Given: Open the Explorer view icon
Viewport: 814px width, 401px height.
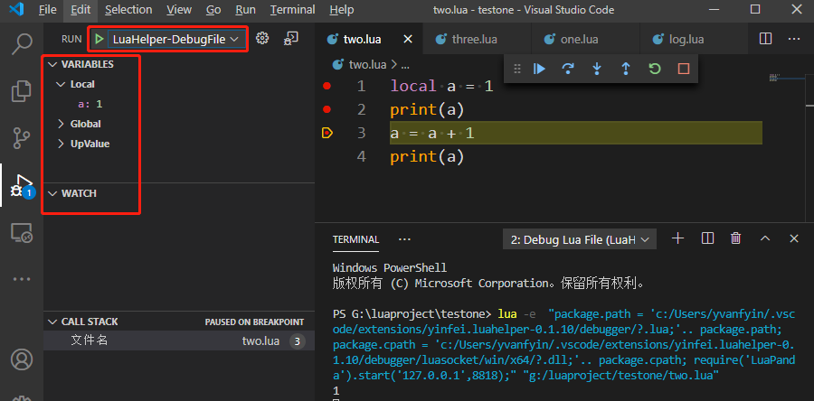Looking at the screenshot, I should pos(22,90).
